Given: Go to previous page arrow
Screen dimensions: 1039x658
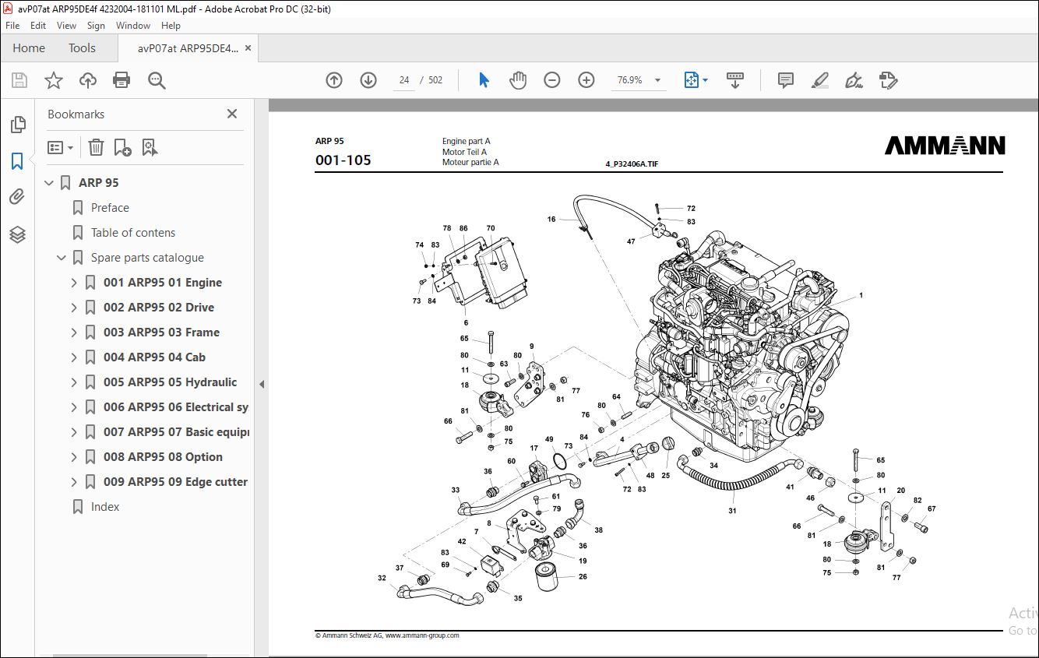Looking at the screenshot, I should click(x=334, y=80).
